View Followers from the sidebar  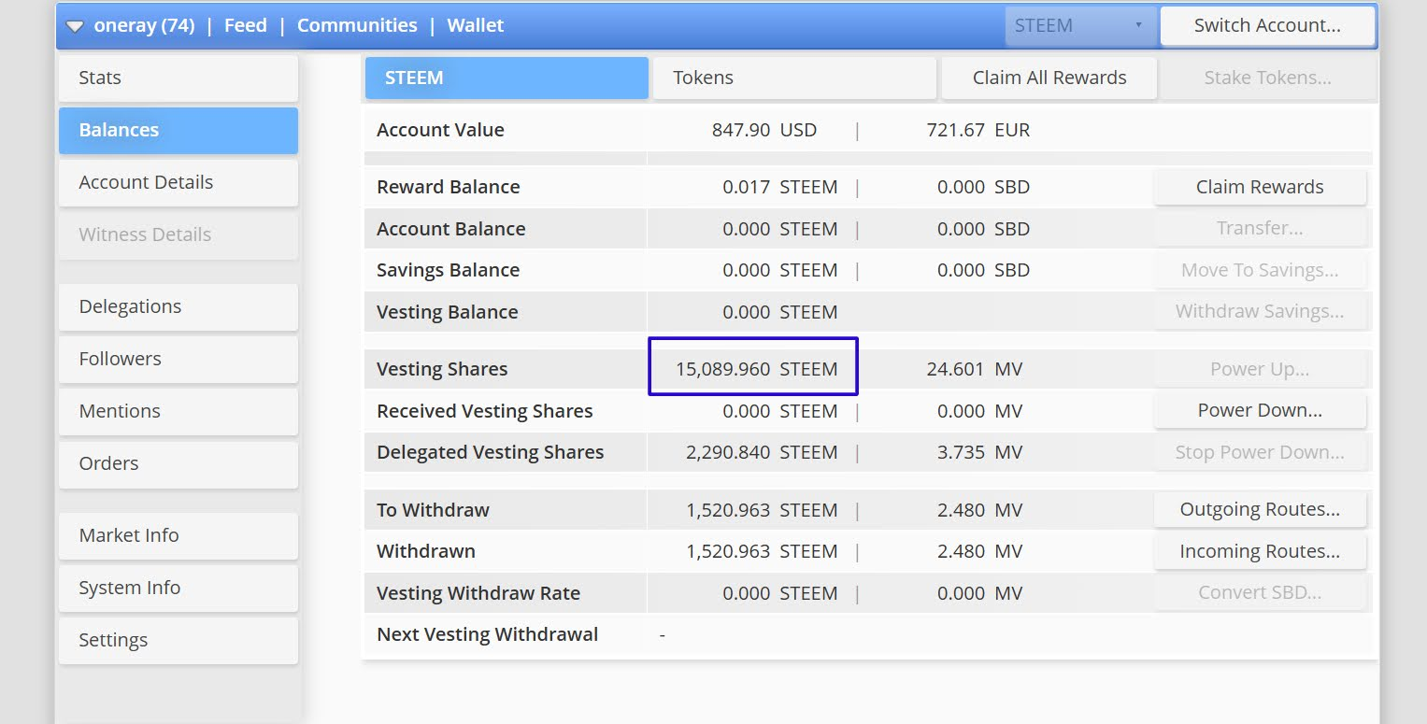178,360
